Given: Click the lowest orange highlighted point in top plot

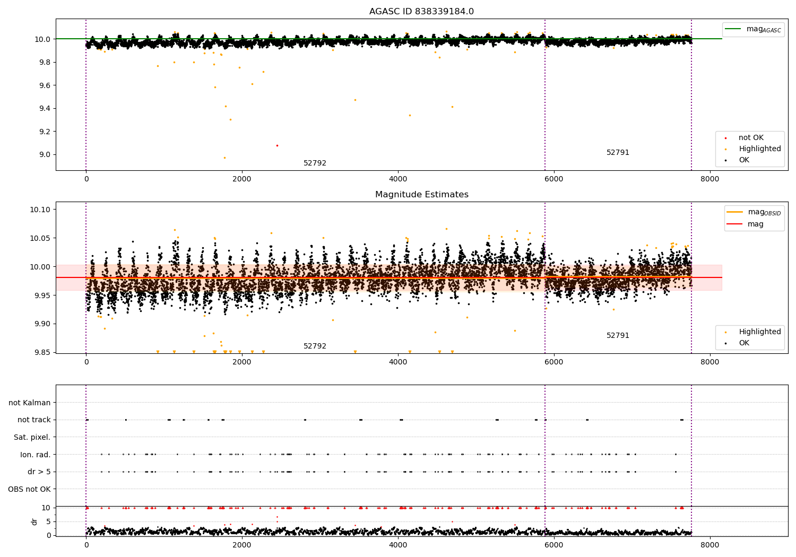Looking at the screenshot, I should click(x=224, y=158).
